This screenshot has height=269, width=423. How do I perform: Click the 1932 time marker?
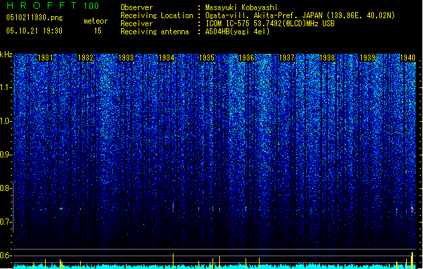(85, 58)
